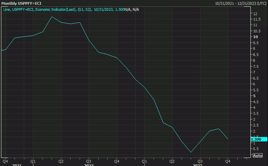Click the Auto scale button
The image size is (268, 166).
(x=258, y=156)
